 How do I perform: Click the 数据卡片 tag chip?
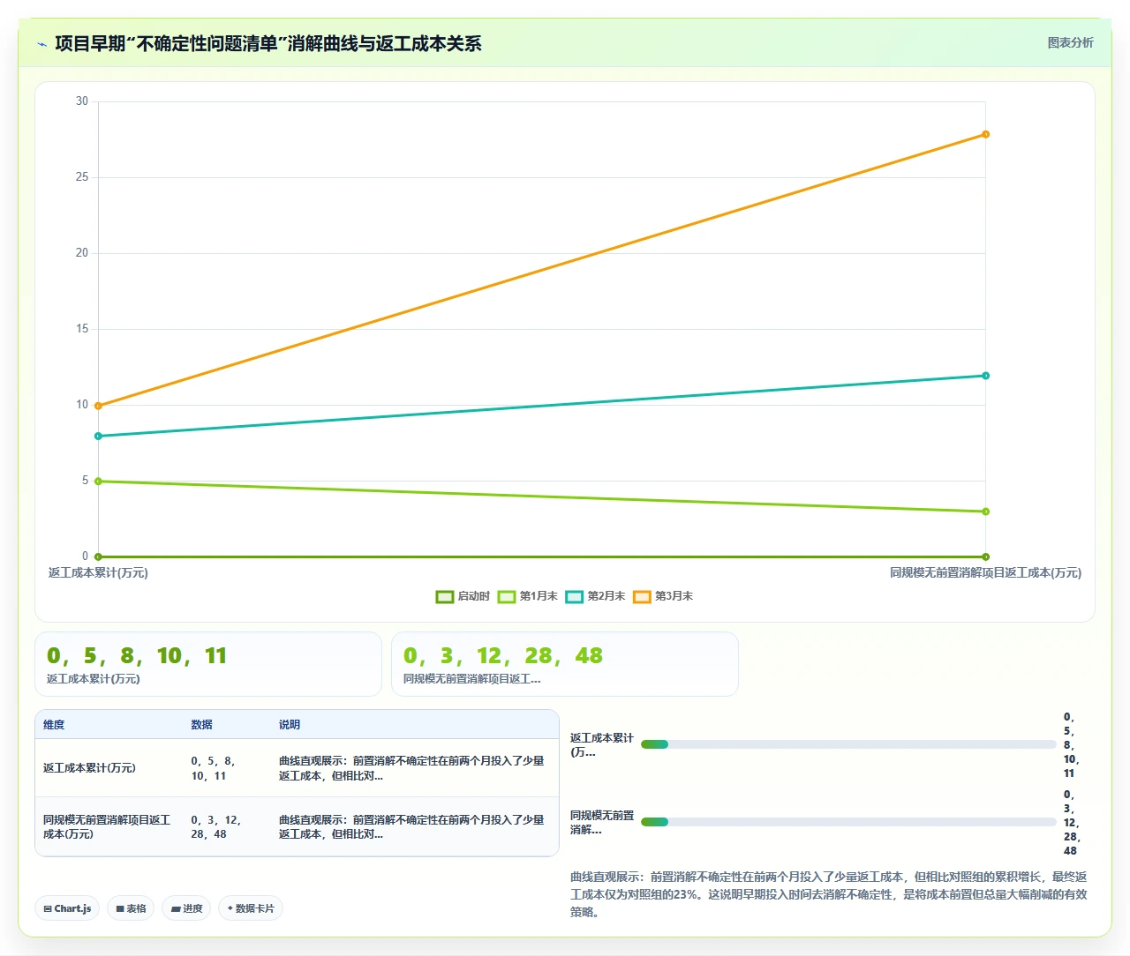click(x=251, y=908)
